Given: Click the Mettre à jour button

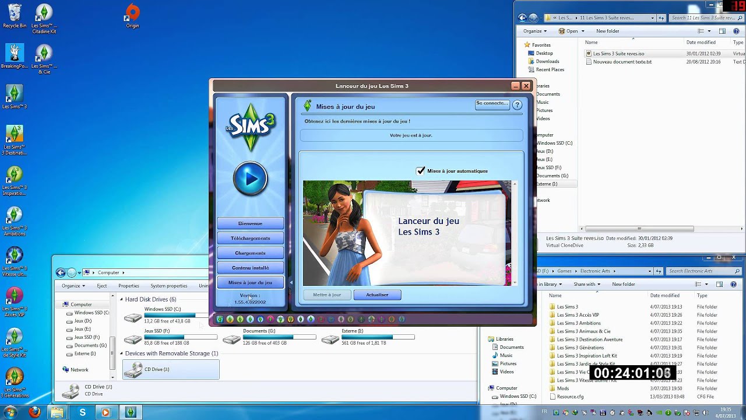Looking at the screenshot, I should [327, 295].
